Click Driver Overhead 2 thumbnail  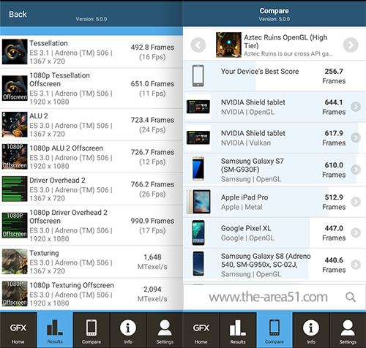pos(15,189)
